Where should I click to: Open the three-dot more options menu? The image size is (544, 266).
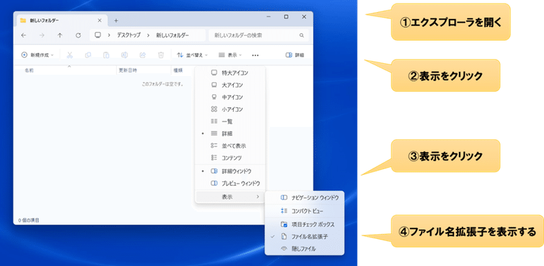pos(255,55)
